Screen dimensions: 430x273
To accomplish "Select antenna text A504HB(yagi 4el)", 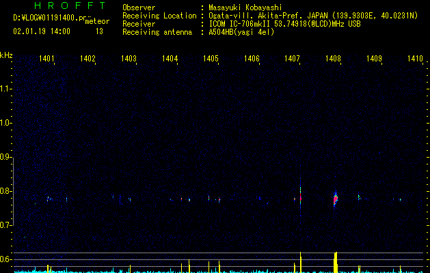I will 241,32.
